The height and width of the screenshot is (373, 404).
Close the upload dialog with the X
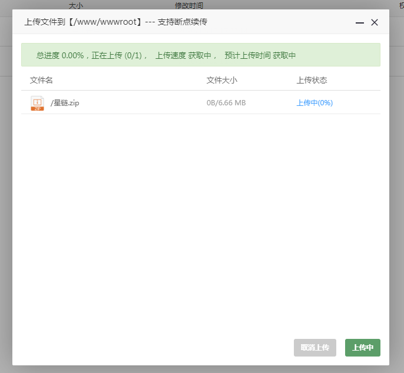375,22
